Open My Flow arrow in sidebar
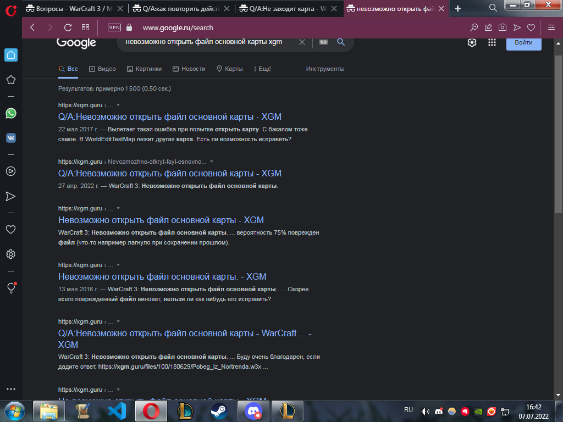This screenshot has height=422, width=563. pos(11,196)
